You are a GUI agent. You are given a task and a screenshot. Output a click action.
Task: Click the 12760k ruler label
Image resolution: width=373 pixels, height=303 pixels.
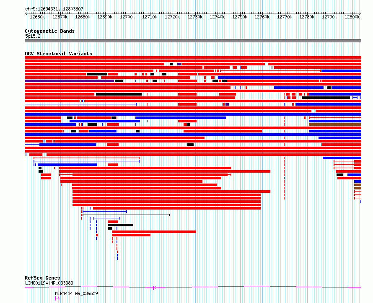(x=262, y=17)
